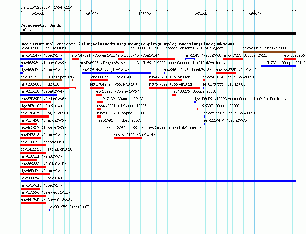Open dgv247n100 (Coe2014) label
The image size is (306, 234).
[x=41, y=106]
